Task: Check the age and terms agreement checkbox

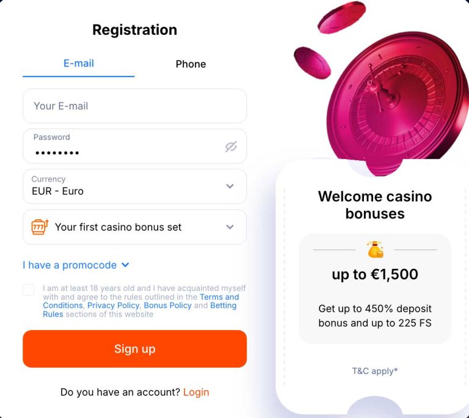Action: (29, 290)
